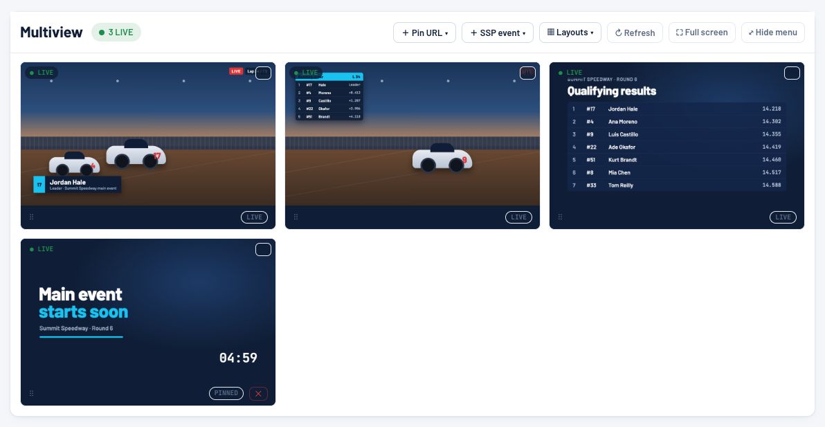
Task: Click the 'Main event starts soon' headline
Action: [x=84, y=303]
